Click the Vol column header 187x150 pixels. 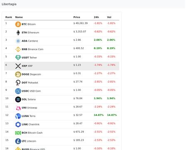[x=109, y=17]
